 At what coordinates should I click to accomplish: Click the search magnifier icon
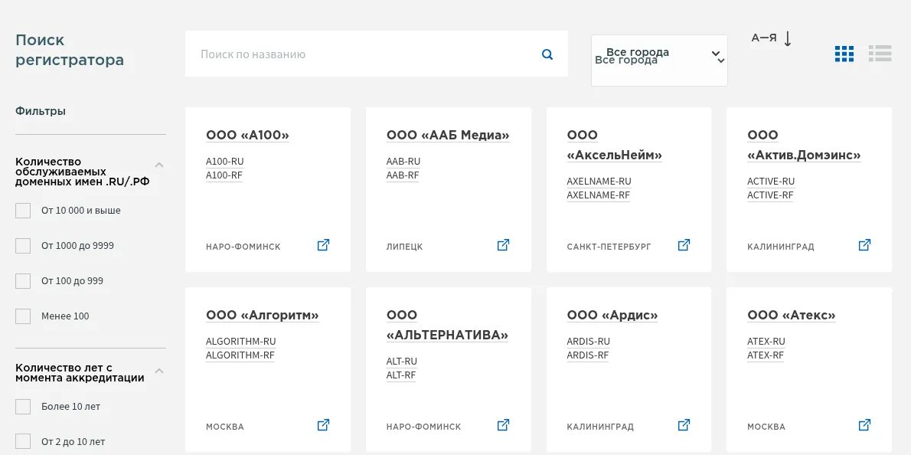pyautogui.click(x=547, y=54)
